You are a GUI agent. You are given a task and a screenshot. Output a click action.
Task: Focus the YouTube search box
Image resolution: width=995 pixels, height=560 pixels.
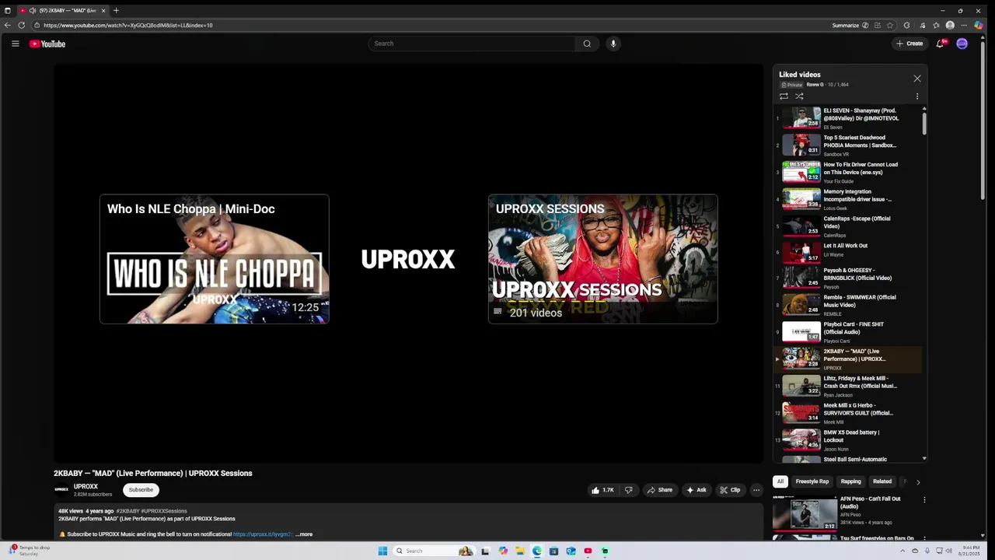[472, 44]
